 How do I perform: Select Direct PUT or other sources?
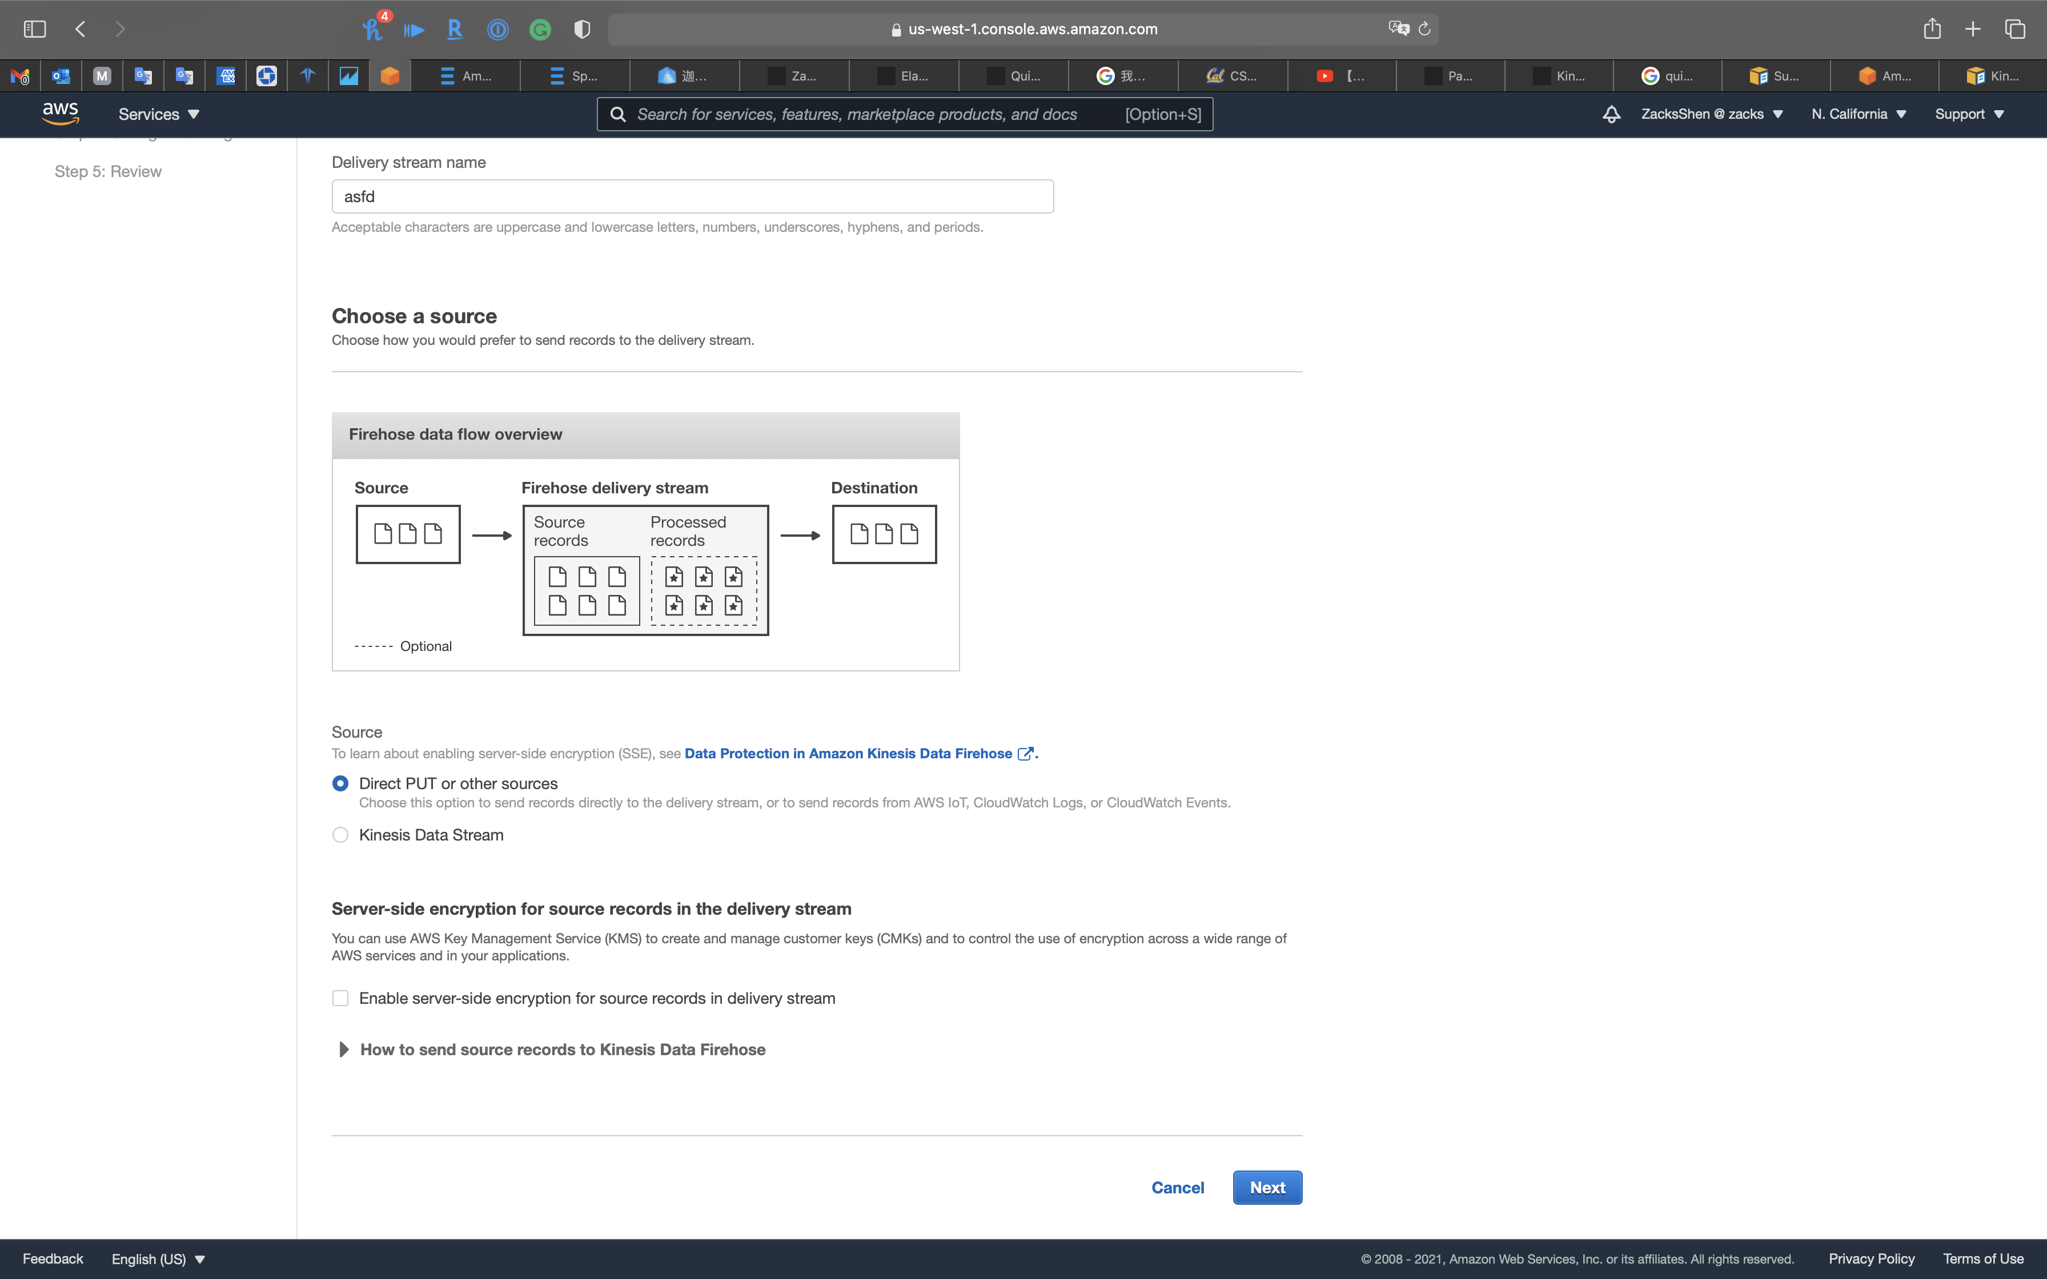(x=340, y=783)
